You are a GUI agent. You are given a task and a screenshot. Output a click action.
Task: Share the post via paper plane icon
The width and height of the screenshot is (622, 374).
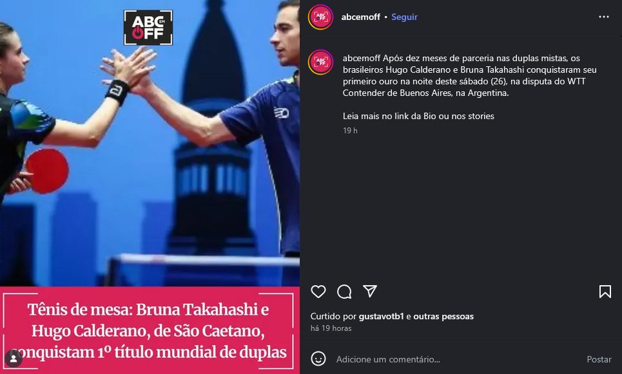(x=370, y=292)
